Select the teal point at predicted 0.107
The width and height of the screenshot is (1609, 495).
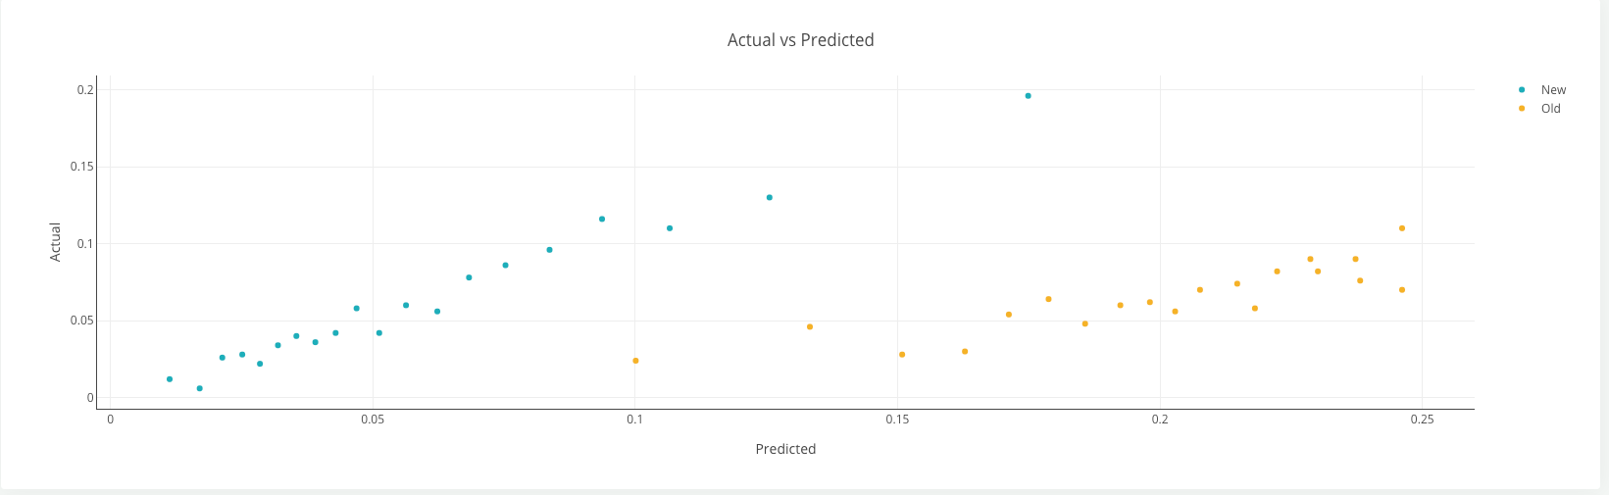click(670, 228)
